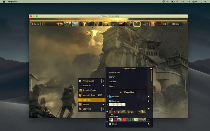Expand the Users drive disclosure triangle
Screen dimensions: 210x131
click(x=107, y=124)
